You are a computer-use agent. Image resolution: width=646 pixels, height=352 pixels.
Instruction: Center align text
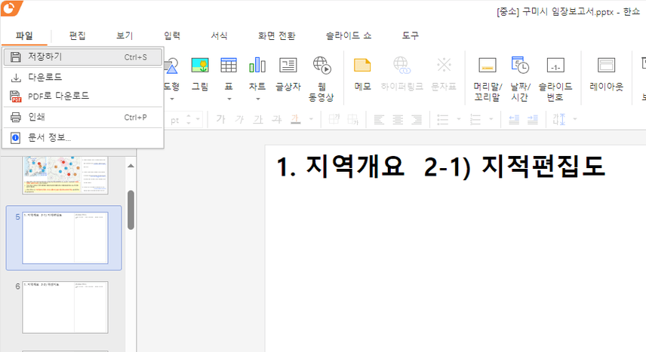pyautogui.click(x=398, y=119)
